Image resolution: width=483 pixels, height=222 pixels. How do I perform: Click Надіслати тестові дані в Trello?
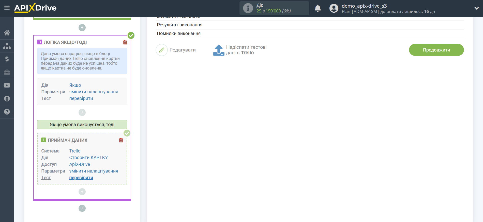pos(246,50)
